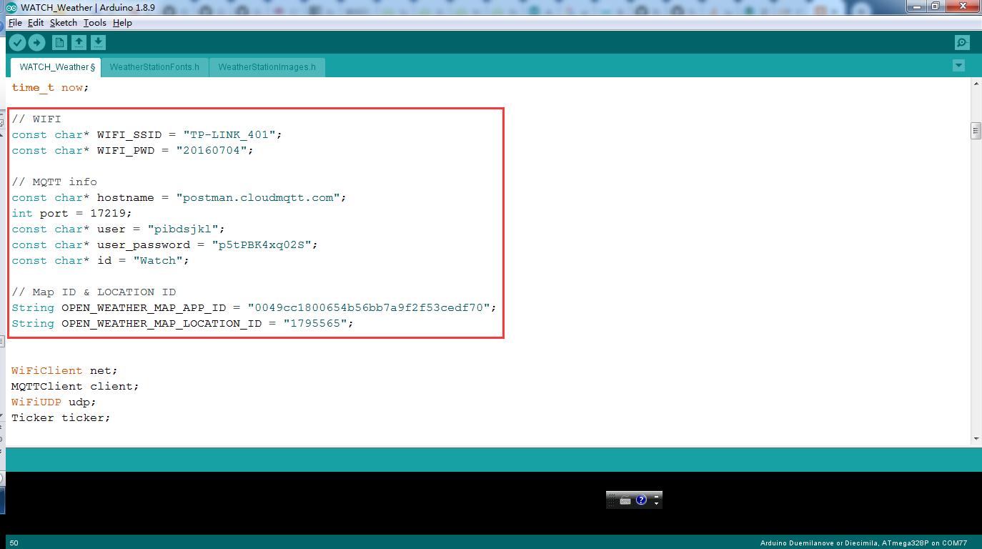The width and height of the screenshot is (982, 549).
Task: Click the "// MQTT info" comment
Action: point(54,182)
